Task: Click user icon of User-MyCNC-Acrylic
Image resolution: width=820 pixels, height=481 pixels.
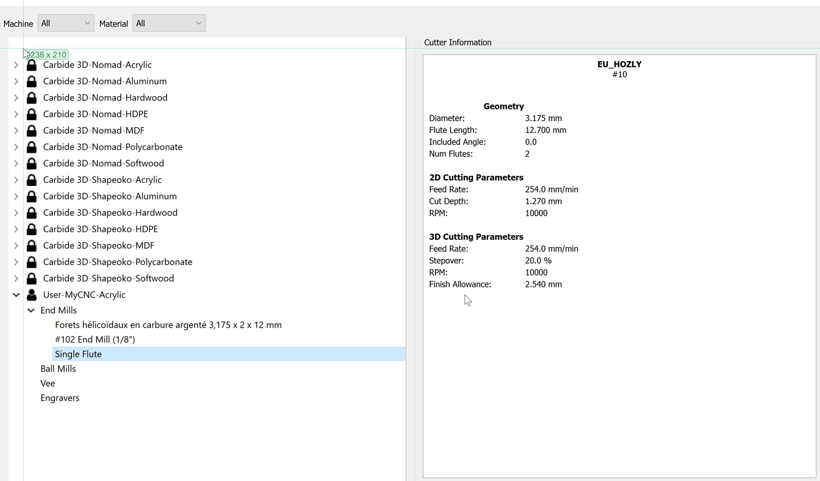Action: click(32, 295)
